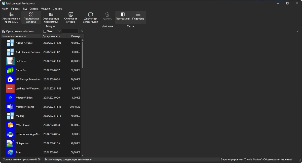Click the scrollbar up arrow
Screen dimensions: 302x163
83,40
